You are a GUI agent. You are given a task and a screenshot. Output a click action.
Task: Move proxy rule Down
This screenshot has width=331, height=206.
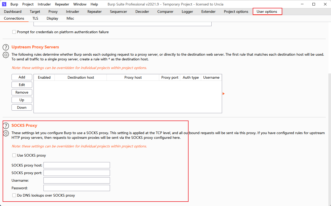pos(22,107)
